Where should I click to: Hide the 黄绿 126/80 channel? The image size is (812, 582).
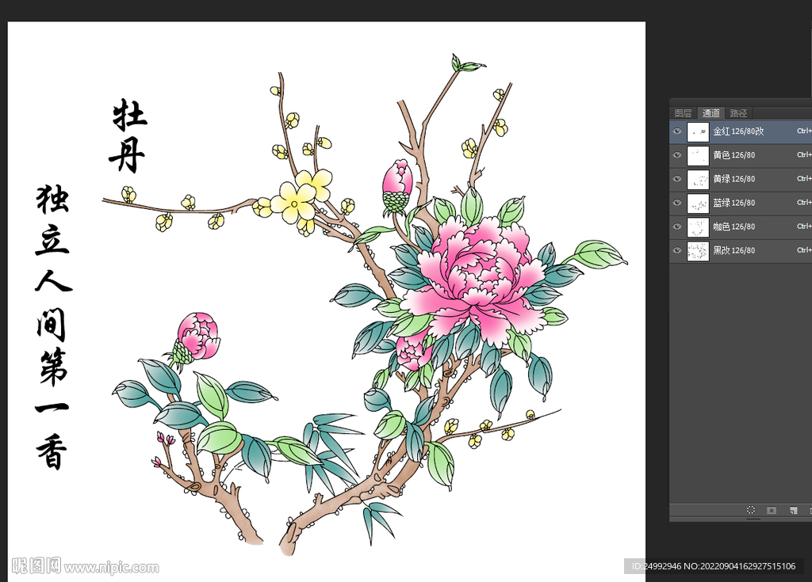click(x=677, y=179)
